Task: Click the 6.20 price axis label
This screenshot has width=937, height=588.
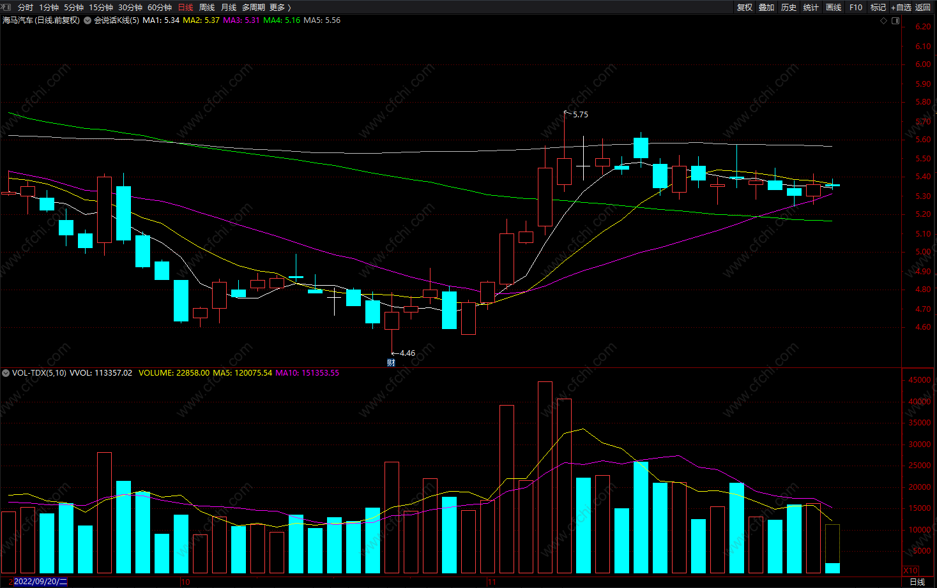Action: point(923,27)
